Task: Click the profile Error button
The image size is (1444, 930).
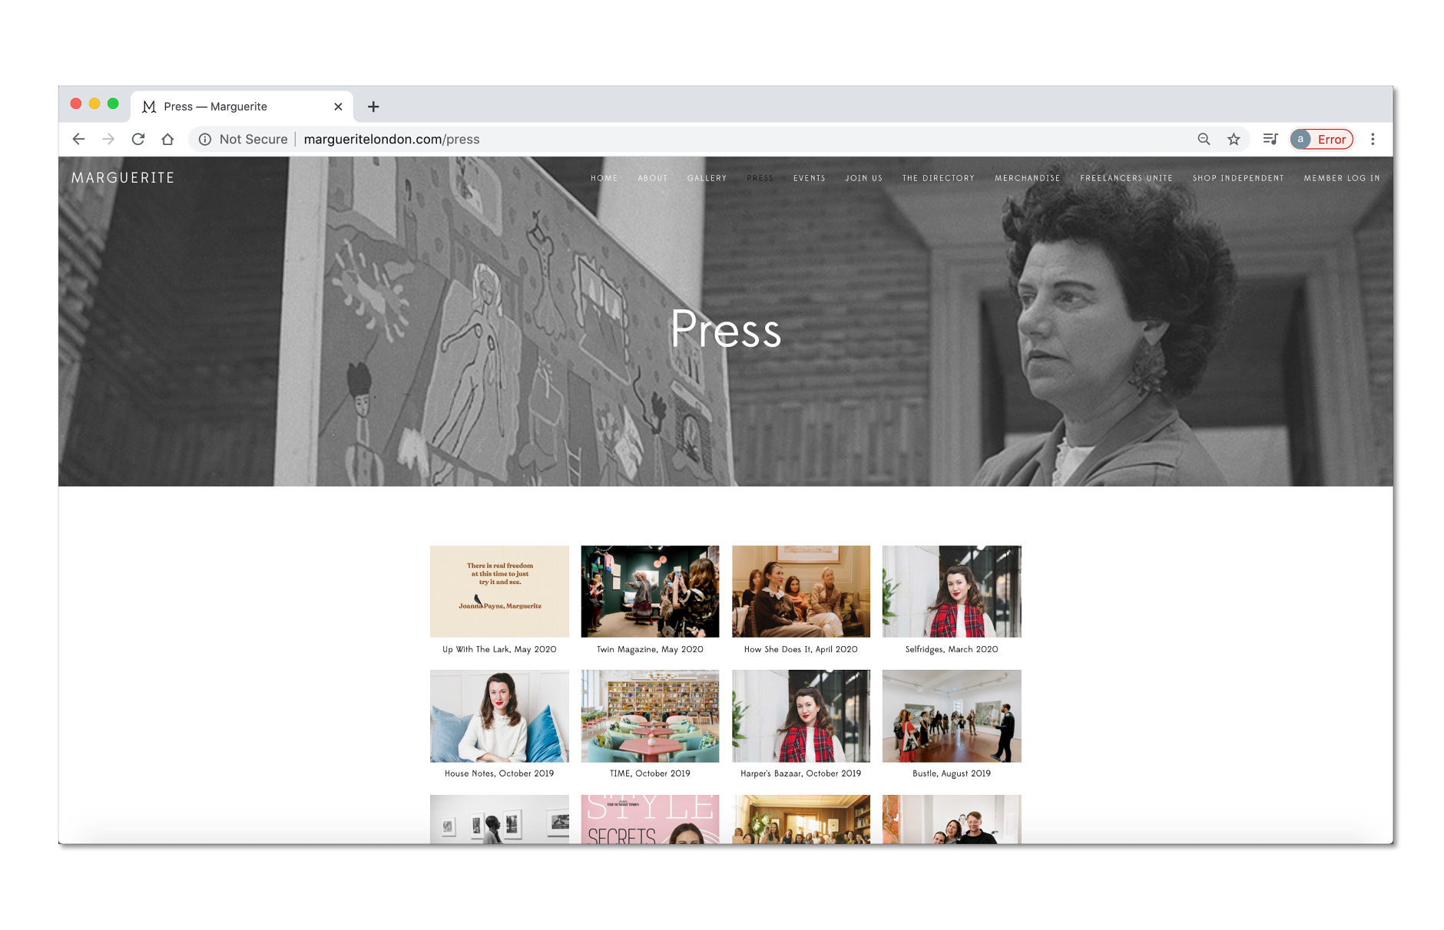Action: 1322,139
